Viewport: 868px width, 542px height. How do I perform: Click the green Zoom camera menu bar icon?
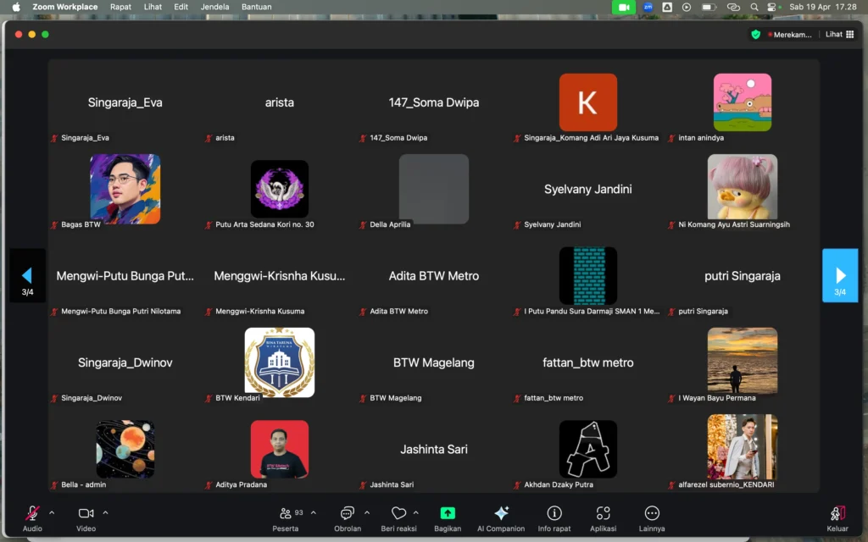pos(623,7)
